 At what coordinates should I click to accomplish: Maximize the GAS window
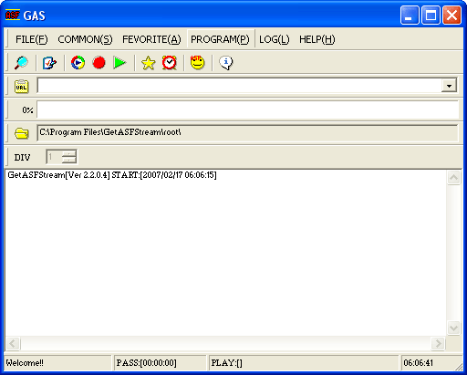(431, 15)
